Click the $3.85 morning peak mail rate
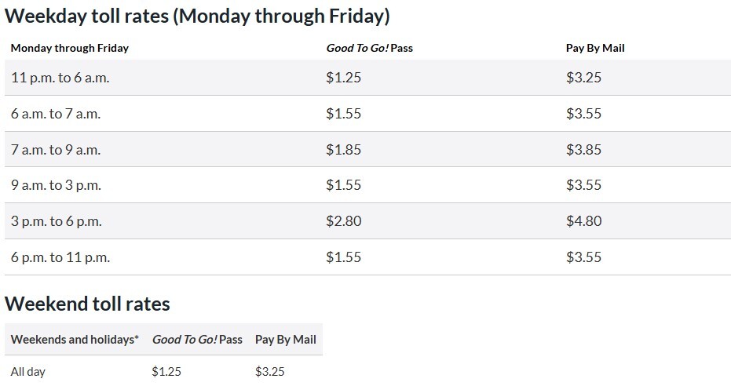Image resolution: width=731 pixels, height=386 pixels. click(x=583, y=149)
